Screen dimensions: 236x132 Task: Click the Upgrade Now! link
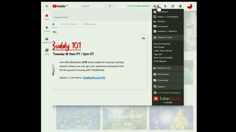[x=62, y=17]
